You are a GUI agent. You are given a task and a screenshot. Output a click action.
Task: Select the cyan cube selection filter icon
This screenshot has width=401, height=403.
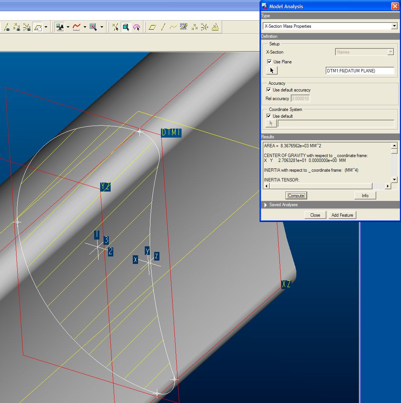[126, 27]
